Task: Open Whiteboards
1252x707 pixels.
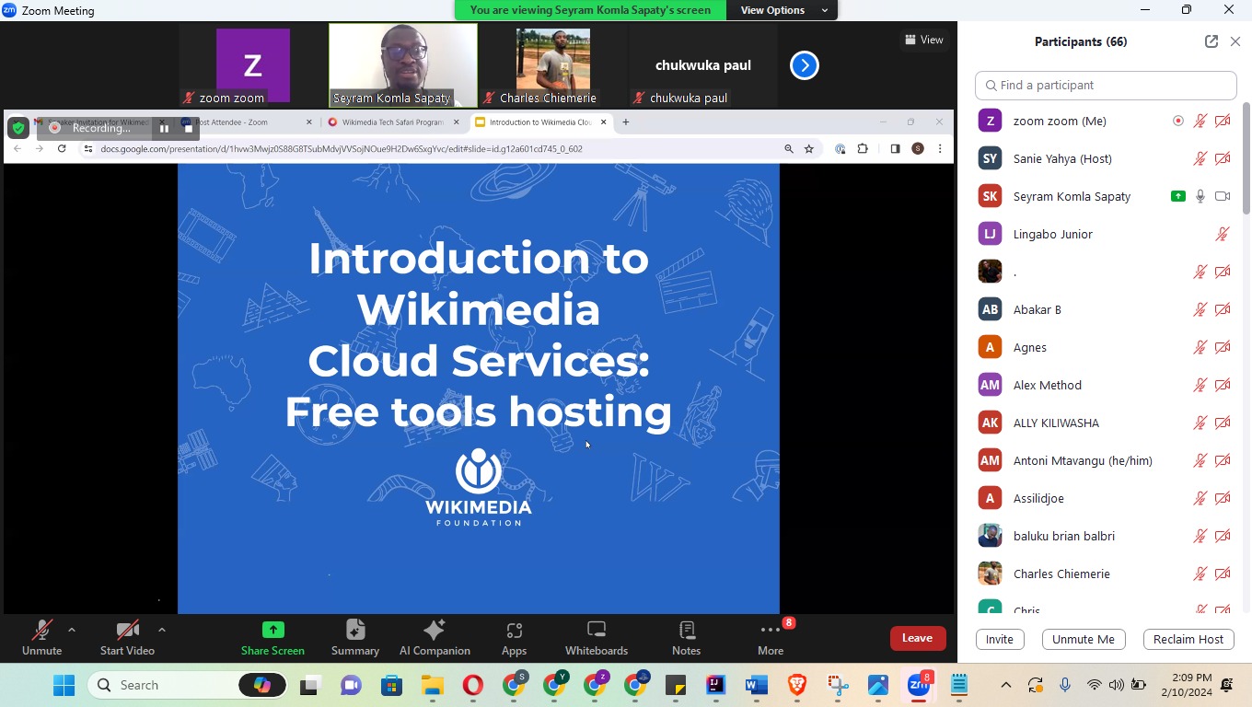Action: pyautogui.click(x=597, y=638)
